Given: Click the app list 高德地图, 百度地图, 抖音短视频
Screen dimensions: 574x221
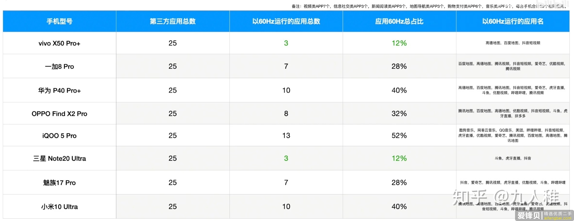Looking at the screenshot, I should 513,43.
